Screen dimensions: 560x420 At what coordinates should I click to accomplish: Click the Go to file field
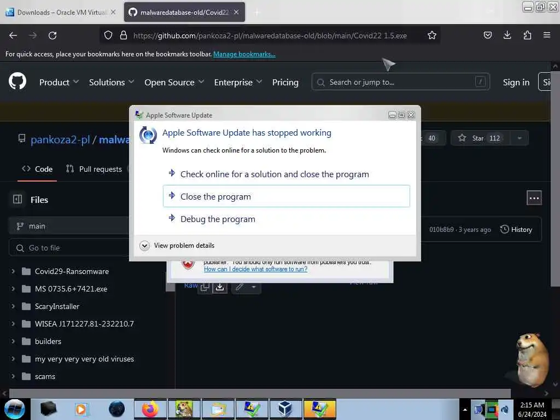click(69, 248)
